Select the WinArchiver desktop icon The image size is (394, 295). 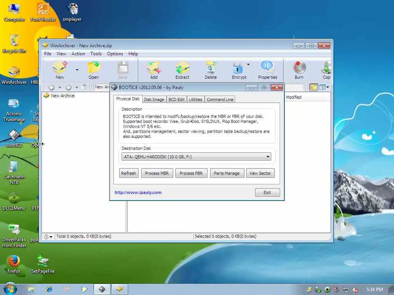(14, 75)
